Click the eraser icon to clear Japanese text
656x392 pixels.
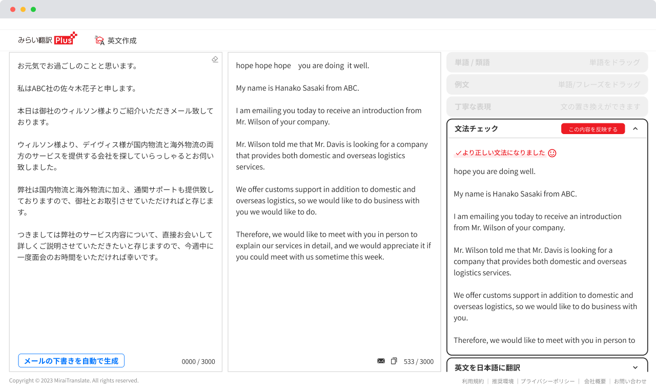pyautogui.click(x=215, y=59)
